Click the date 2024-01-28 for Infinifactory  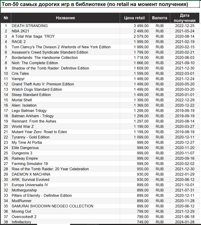(184, 222)
